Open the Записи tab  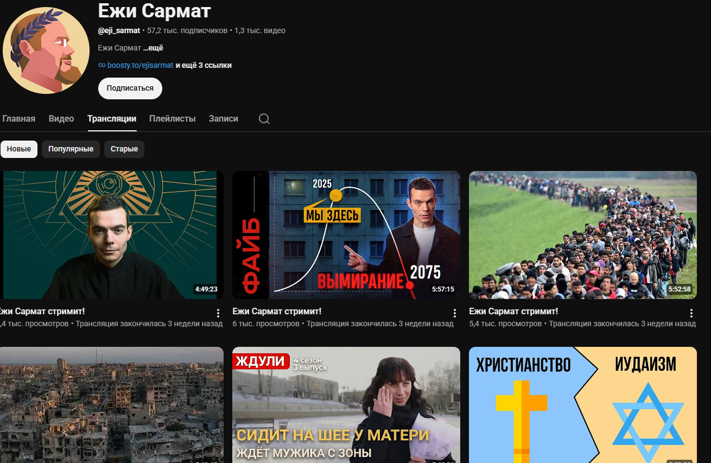coord(224,118)
